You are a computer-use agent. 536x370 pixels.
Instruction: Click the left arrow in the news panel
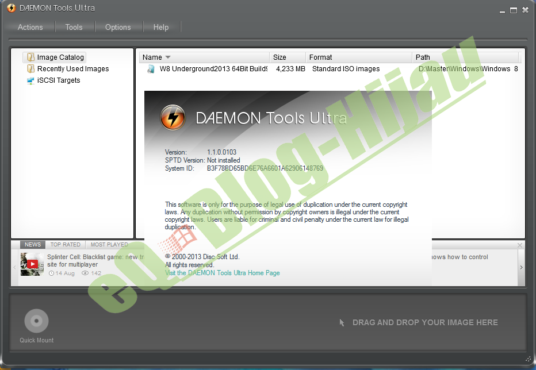14,267
